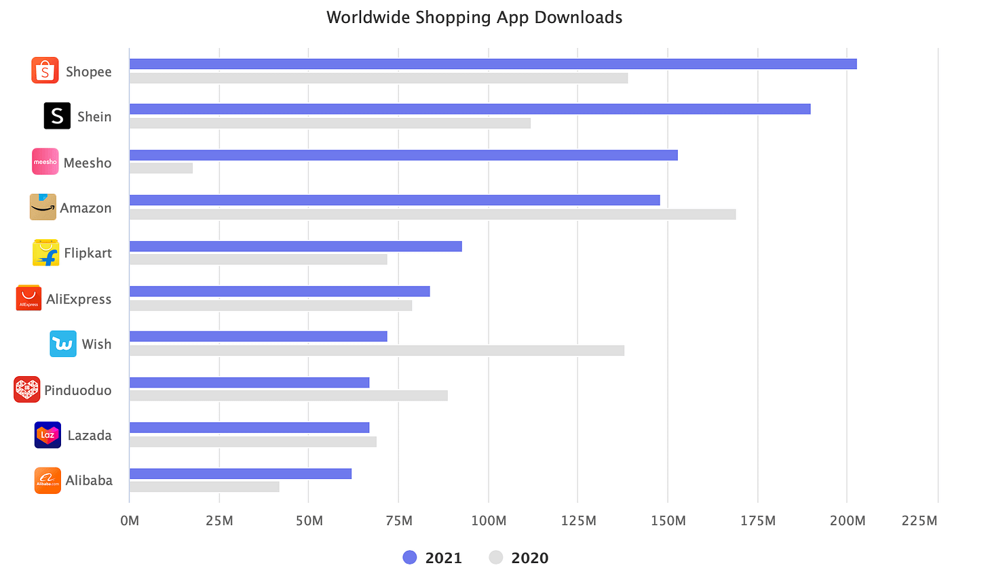Toggle the 2021 legend series

[x=432, y=558]
